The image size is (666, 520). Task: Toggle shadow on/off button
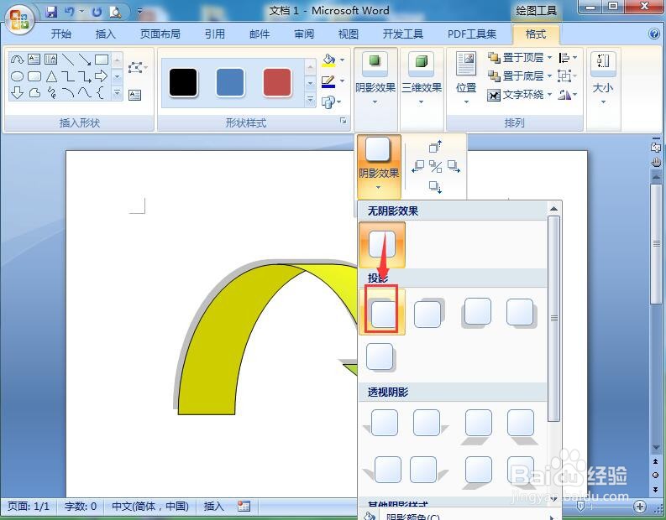[435, 166]
